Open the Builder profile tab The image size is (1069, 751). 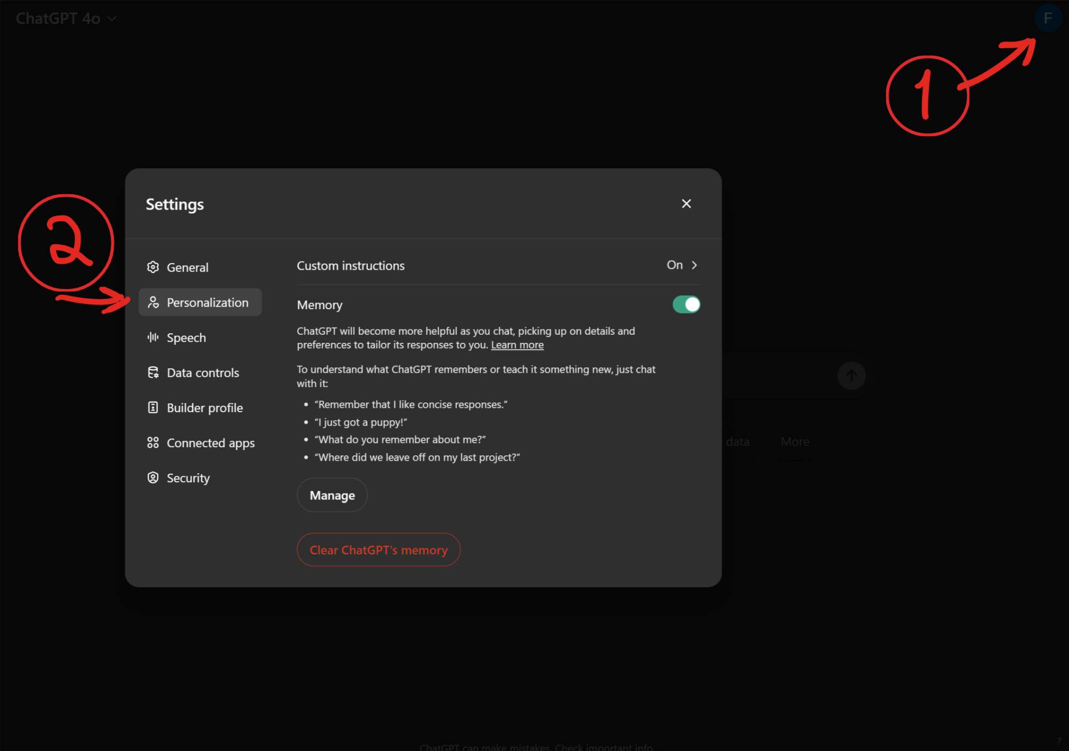[x=200, y=408]
